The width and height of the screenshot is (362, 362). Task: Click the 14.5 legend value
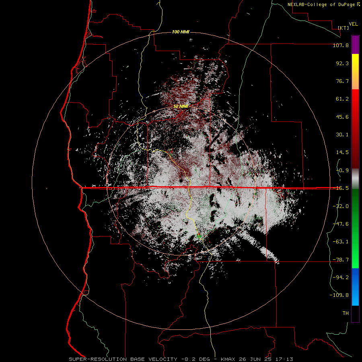point(342,152)
